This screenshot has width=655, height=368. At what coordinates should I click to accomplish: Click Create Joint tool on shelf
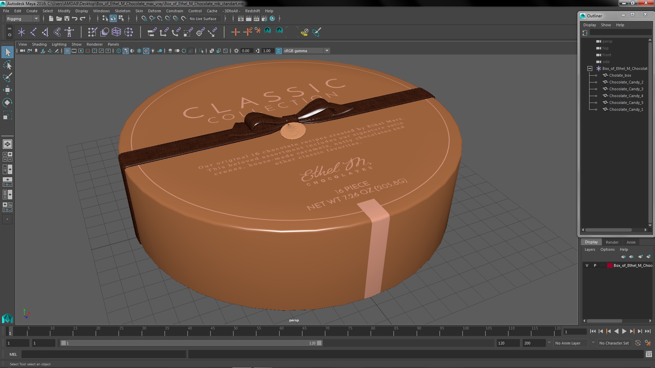[33, 32]
